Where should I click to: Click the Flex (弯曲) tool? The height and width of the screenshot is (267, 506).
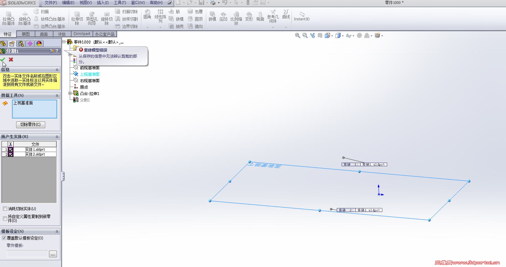coord(260,16)
